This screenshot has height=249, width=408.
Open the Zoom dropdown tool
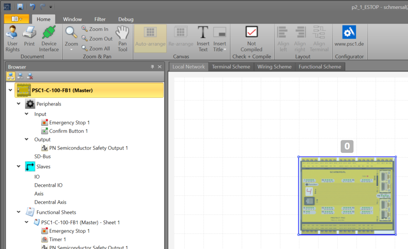[x=71, y=39]
